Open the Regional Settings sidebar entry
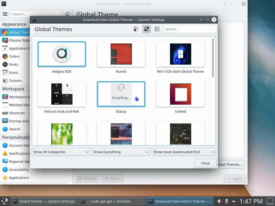Viewport: 275px width, 206px height. [x=15, y=161]
